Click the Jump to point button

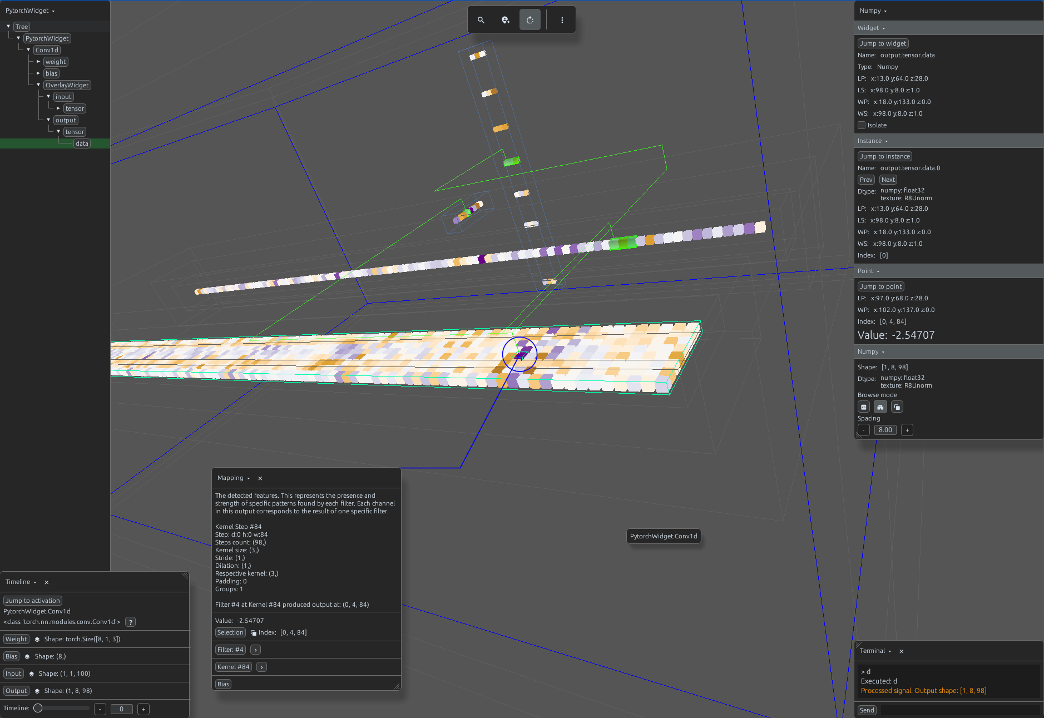point(880,286)
